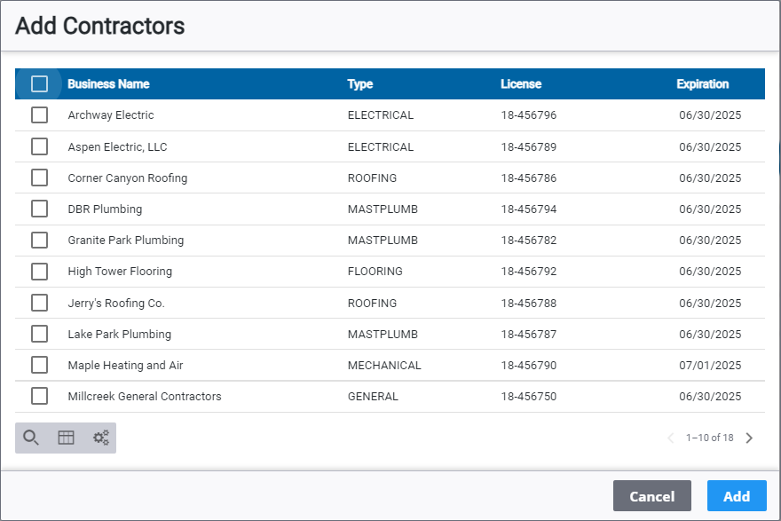Check the box for Jerry's Roofing Co.
Image resolution: width=781 pixels, height=521 pixels.
39,303
